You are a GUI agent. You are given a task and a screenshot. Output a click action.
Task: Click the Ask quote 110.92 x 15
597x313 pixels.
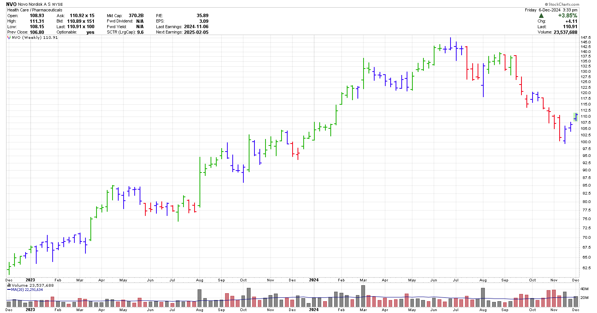(x=82, y=16)
